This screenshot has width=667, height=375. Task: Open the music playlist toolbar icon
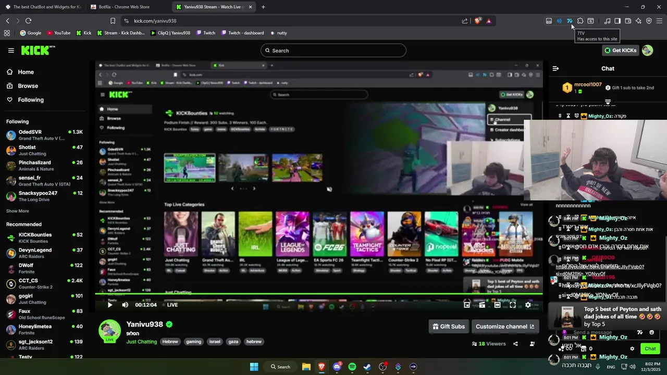(x=607, y=21)
